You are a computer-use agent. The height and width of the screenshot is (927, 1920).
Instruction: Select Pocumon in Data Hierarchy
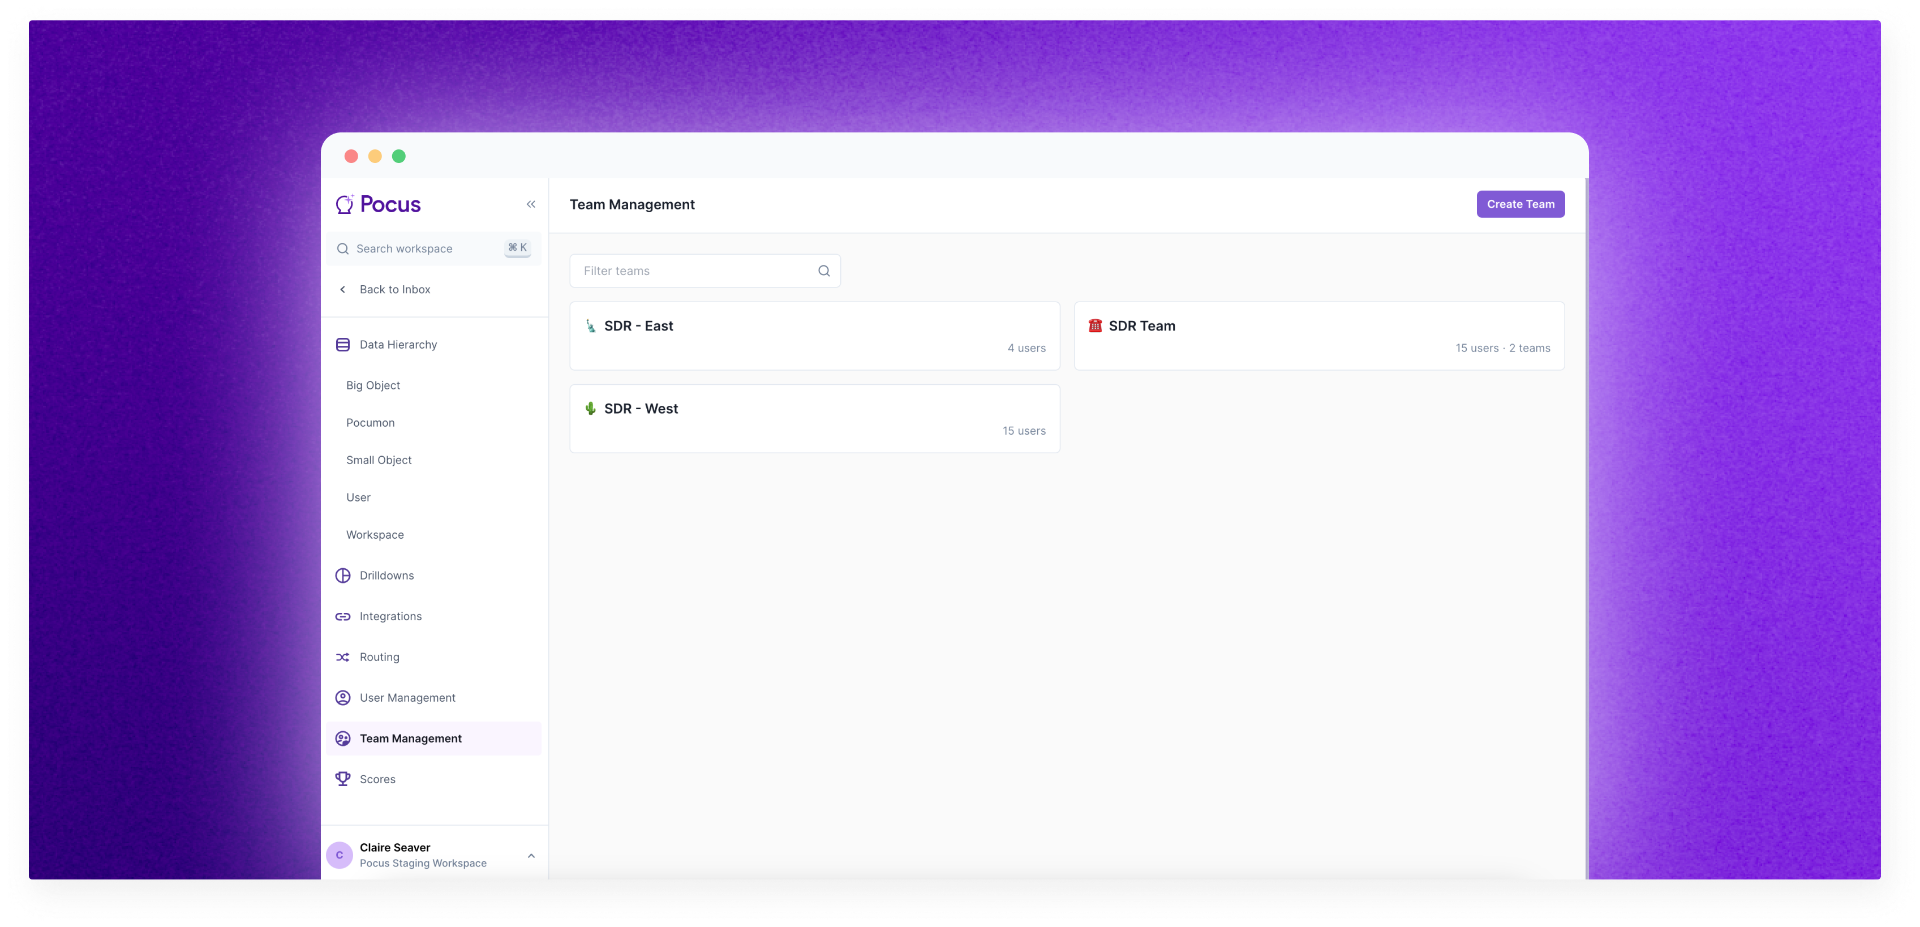[371, 423]
